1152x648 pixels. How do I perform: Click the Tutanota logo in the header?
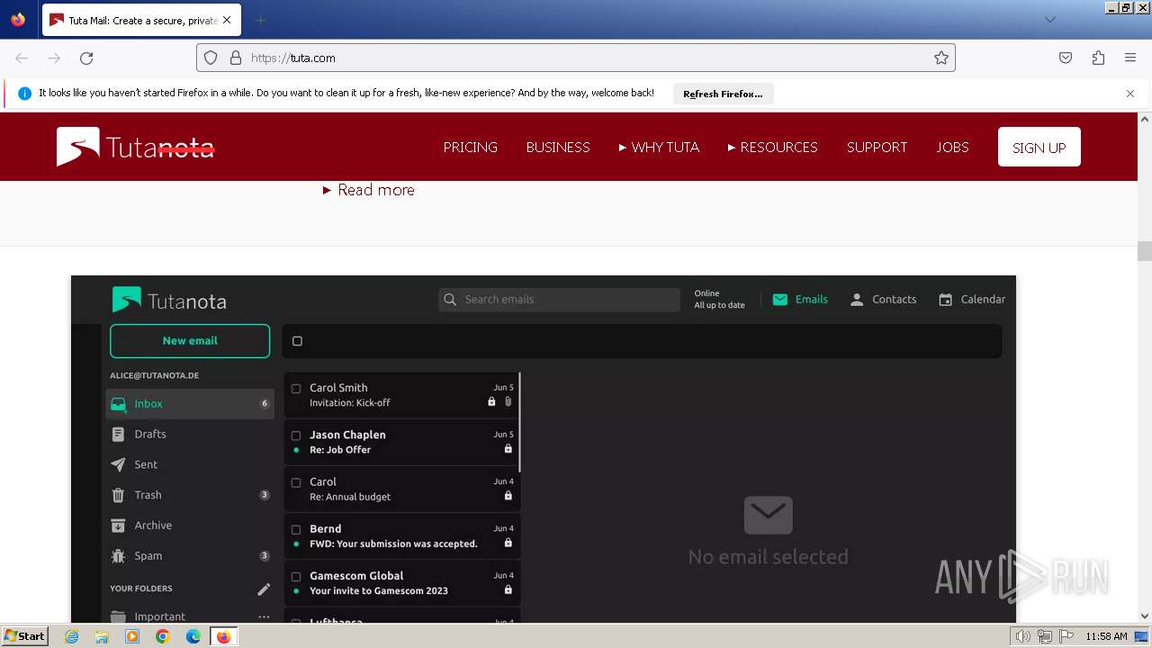(136, 147)
